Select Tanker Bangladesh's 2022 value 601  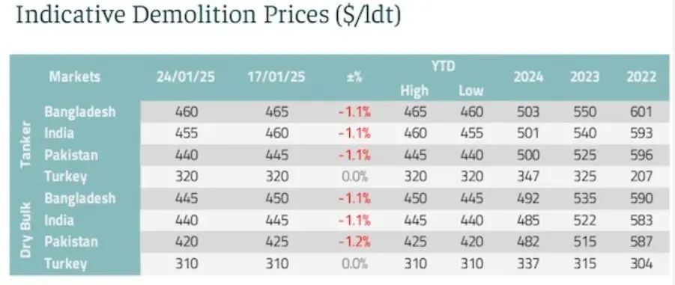pos(641,112)
